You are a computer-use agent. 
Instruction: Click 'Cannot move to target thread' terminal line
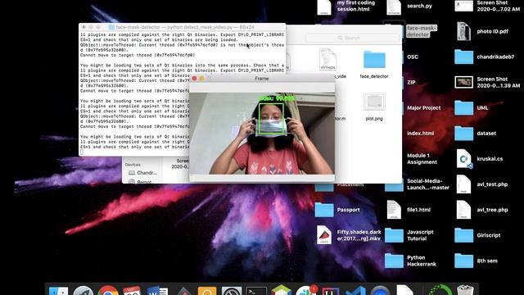pos(138,55)
